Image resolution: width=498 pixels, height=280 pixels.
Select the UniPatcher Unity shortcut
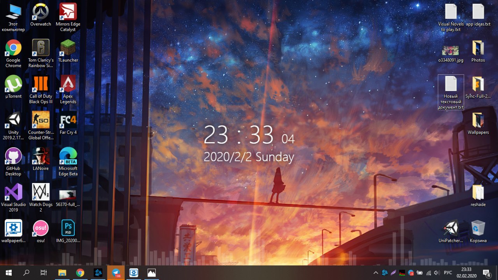tap(451, 231)
